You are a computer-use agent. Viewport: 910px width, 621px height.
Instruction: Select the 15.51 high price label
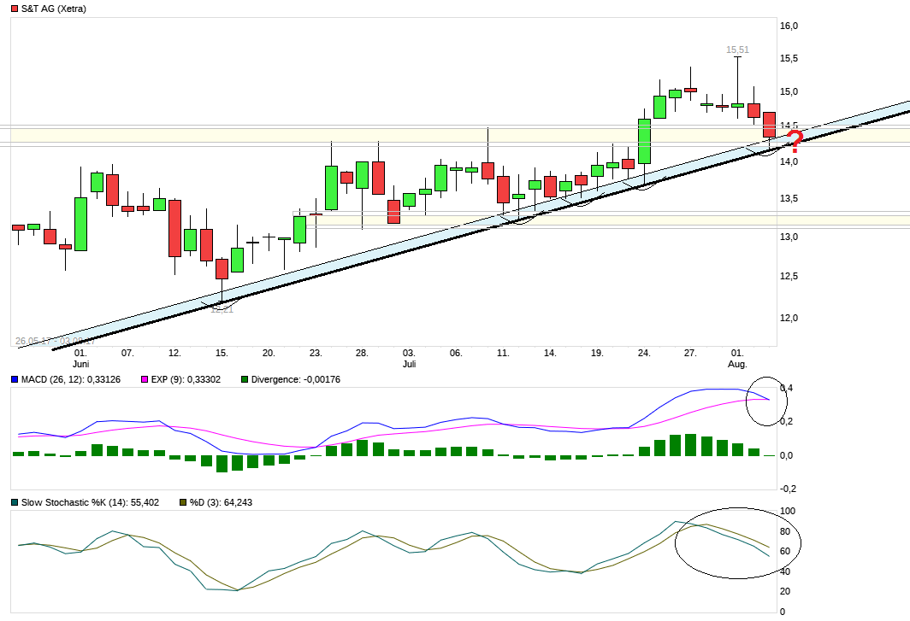pyautogui.click(x=736, y=50)
